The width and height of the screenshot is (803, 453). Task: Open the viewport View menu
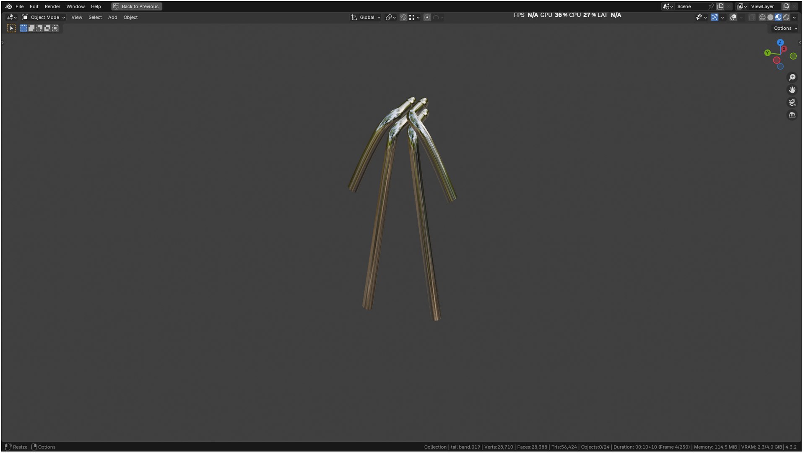[77, 17]
